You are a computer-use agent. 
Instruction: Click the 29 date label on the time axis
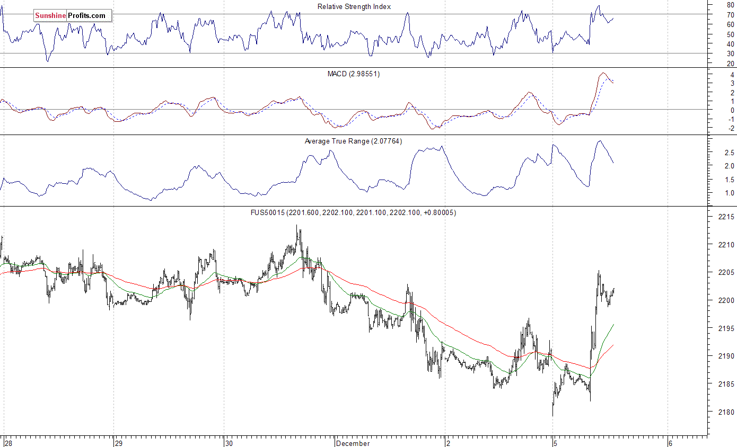click(x=119, y=443)
